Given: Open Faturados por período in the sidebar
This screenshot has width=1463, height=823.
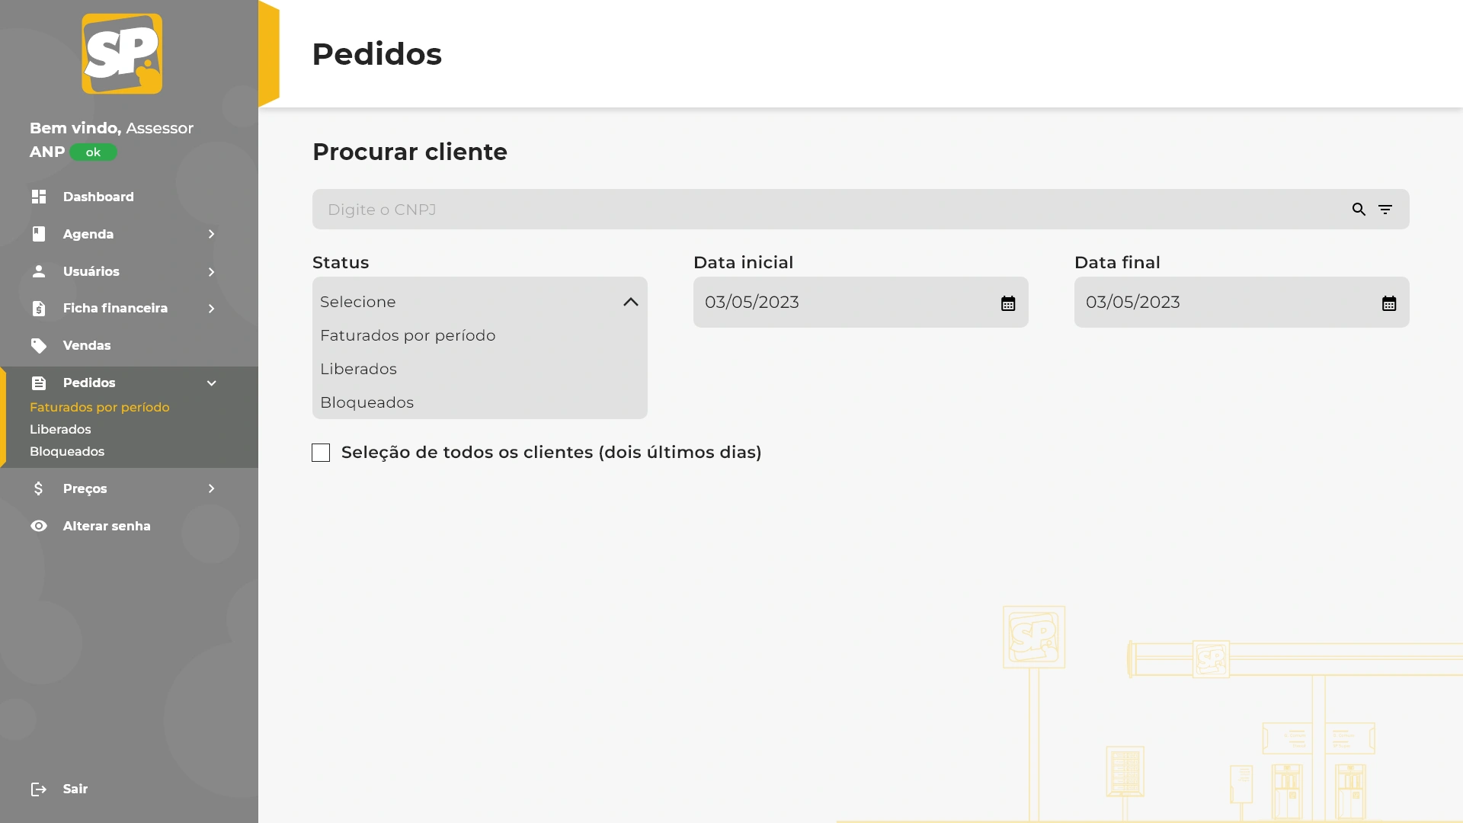Looking at the screenshot, I should 100,408.
